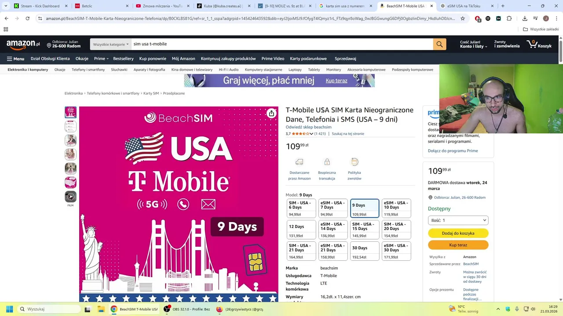The image size is (563, 316).
Task: Select SIM - USA - 6 Days option
Action: coord(301,208)
